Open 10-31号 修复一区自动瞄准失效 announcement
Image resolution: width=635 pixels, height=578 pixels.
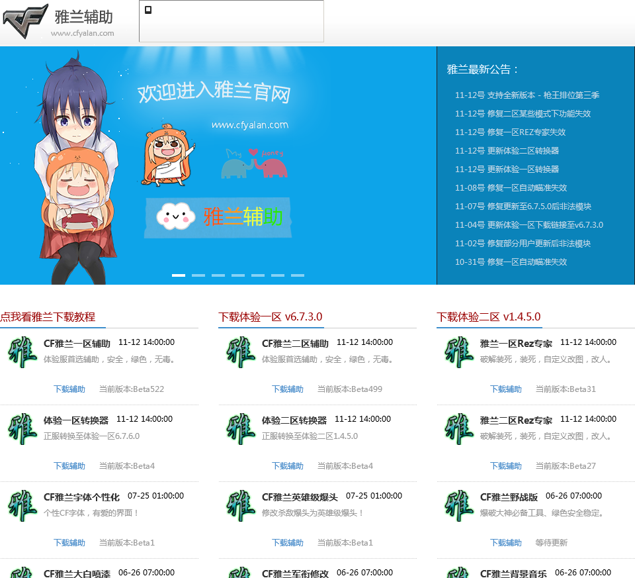(511, 262)
